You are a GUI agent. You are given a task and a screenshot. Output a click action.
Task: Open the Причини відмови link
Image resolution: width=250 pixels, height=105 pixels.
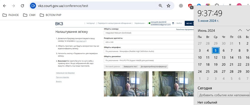[x=62, y=77]
